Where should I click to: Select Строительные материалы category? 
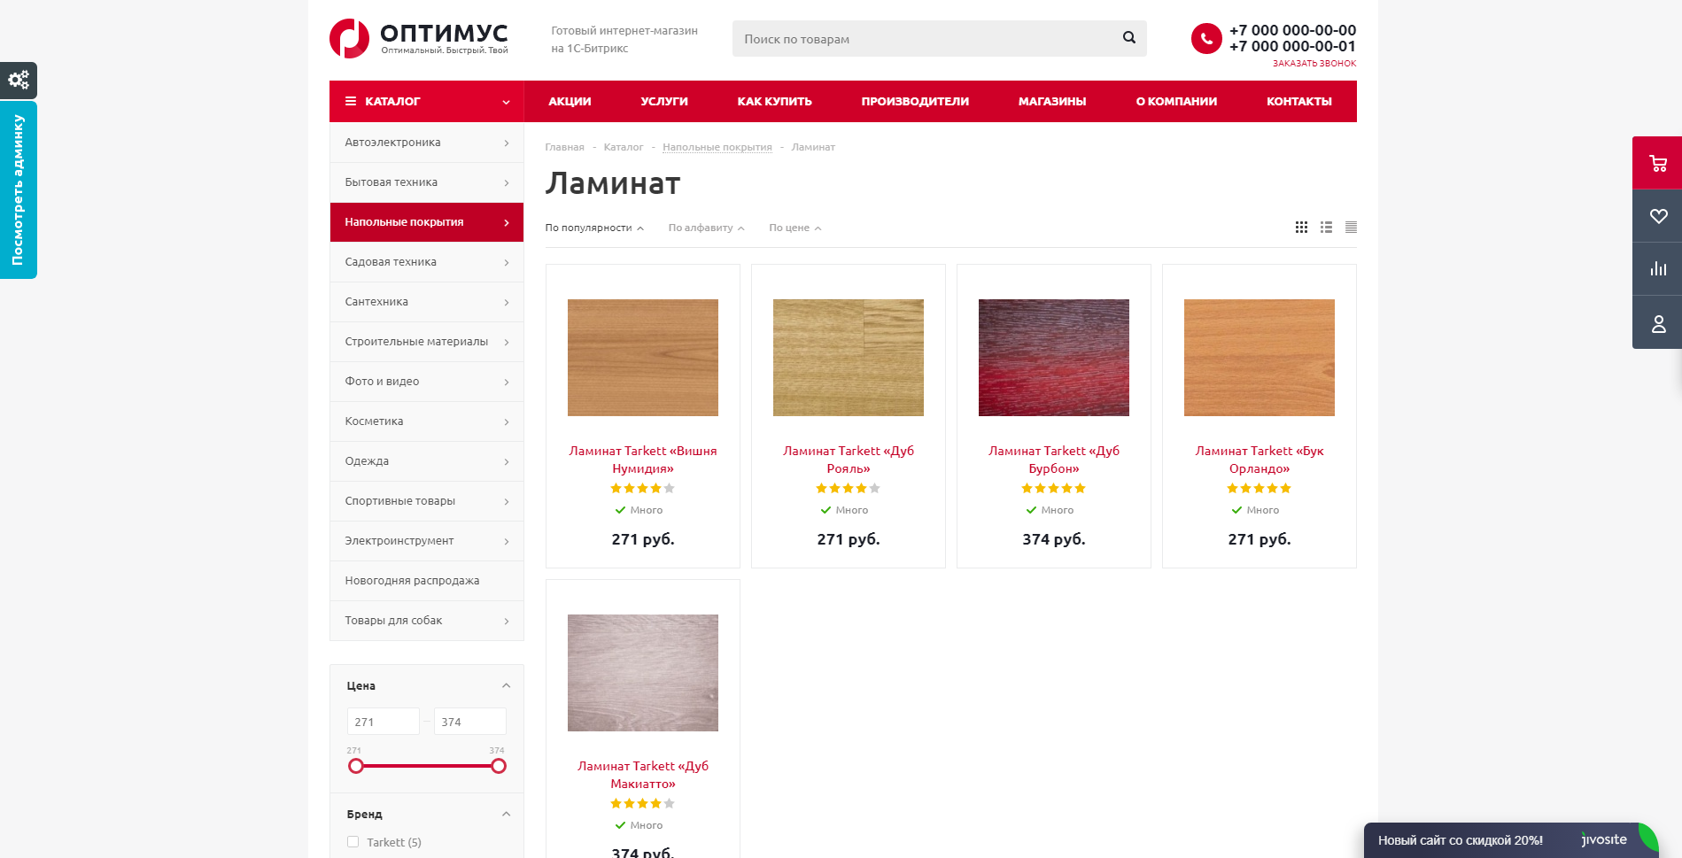pos(427,342)
